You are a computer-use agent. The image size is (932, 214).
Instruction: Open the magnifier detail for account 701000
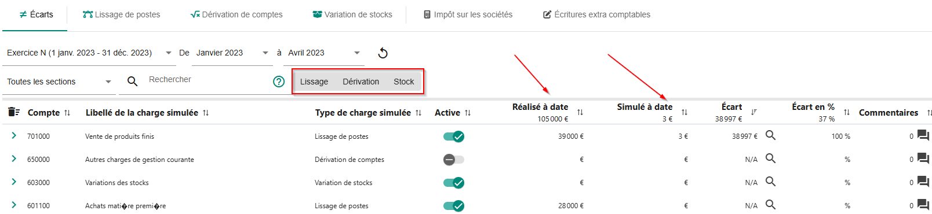click(770, 135)
